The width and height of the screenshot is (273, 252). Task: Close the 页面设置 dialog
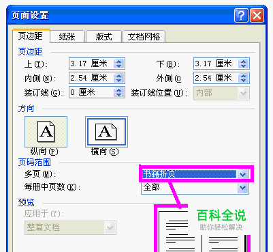coord(257,16)
